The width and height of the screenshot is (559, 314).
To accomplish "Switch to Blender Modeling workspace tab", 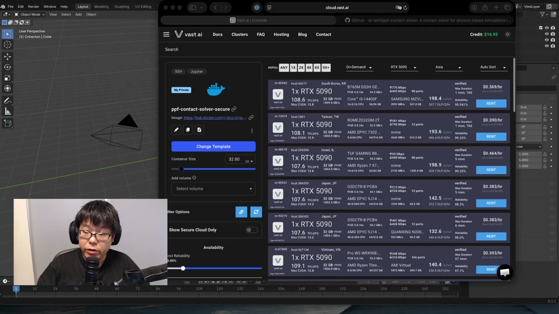I will point(101,6).
